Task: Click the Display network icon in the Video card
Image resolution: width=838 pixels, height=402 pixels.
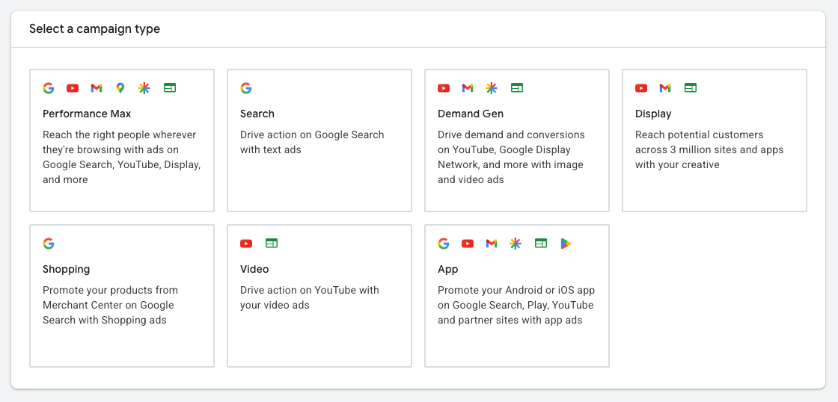Action: pyautogui.click(x=272, y=244)
